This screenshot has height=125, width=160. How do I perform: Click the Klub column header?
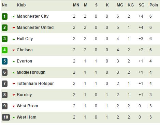pos(21,5)
